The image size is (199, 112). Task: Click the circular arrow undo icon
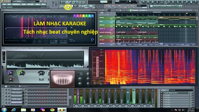click(x=168, y=2)
